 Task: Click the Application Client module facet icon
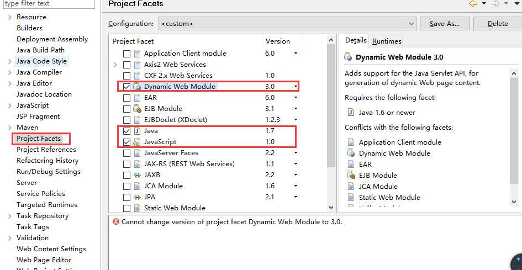pyautogui.click(x=137, y=54)
